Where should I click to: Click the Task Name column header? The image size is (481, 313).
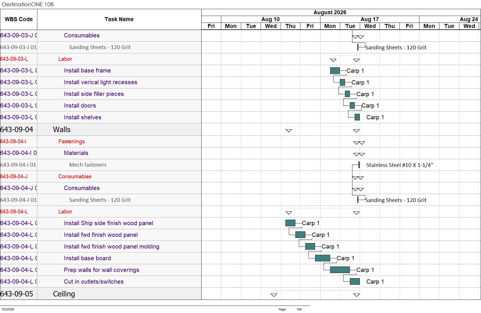[x=119, y=19]
